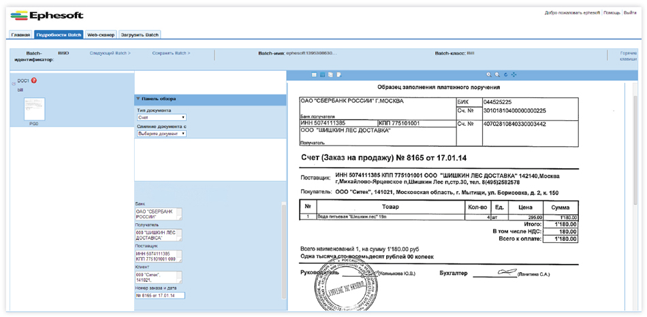647x317 pixels.
Task: Click the duplicate pages icon in viewer toolbar
Action: (330, 75)
